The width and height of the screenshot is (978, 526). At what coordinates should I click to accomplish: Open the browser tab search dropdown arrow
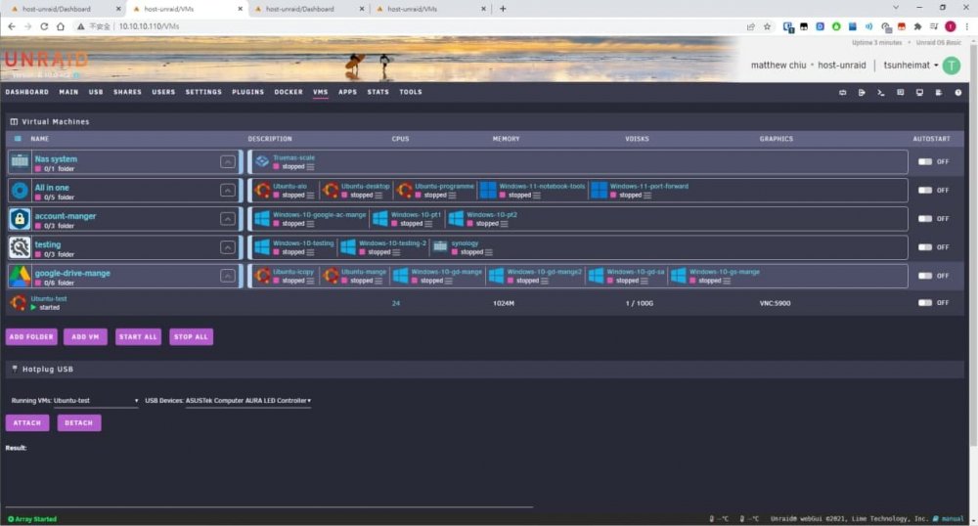(x=896, y=8)
